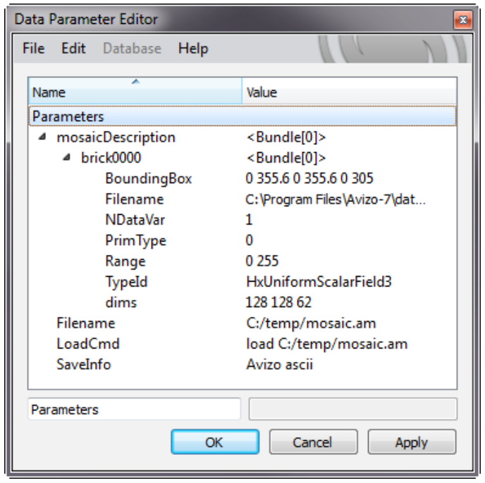Click the Cancel button
This screenshot has height=483, width=485.
point(313,442)
